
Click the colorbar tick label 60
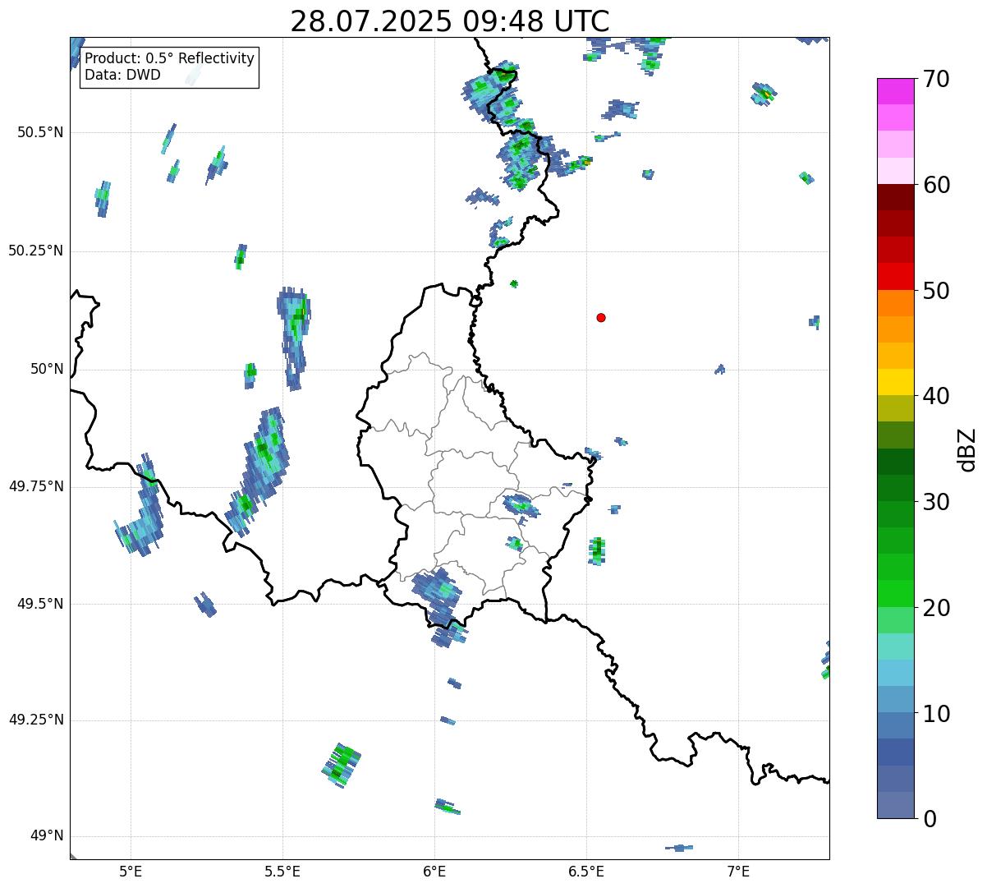936,185
